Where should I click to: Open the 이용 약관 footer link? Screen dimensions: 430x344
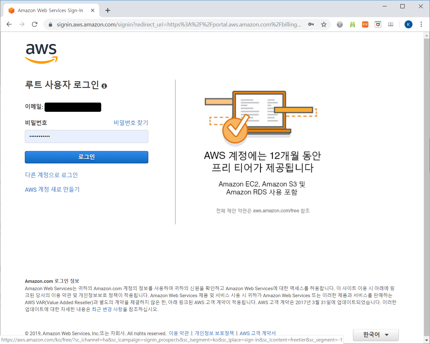coord(179,333)
